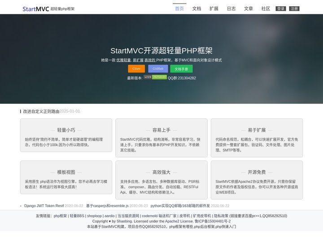Follow the 输送机厂家 link
Screen dimensions: 323x242
coord(167,216)
